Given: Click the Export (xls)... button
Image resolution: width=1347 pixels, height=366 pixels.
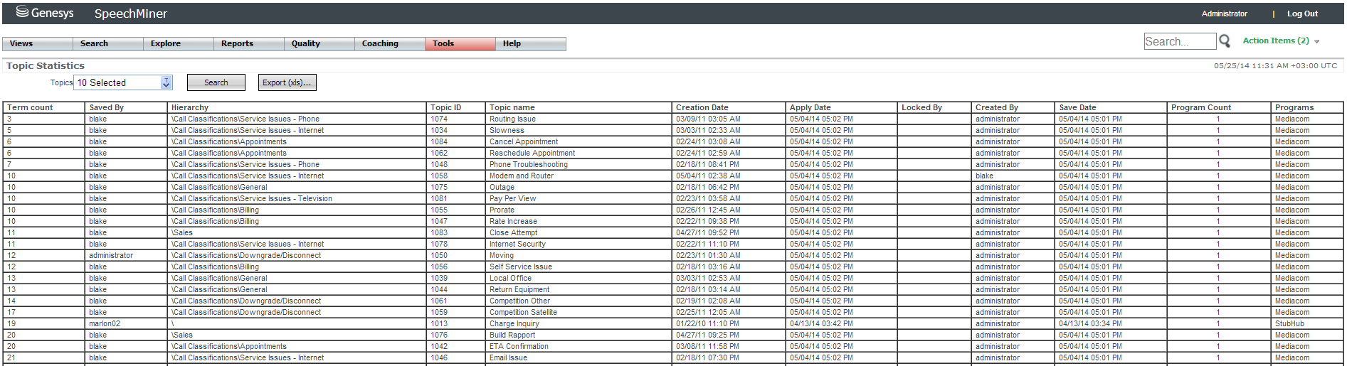Looking at the screenshot, I should (287, 83).
